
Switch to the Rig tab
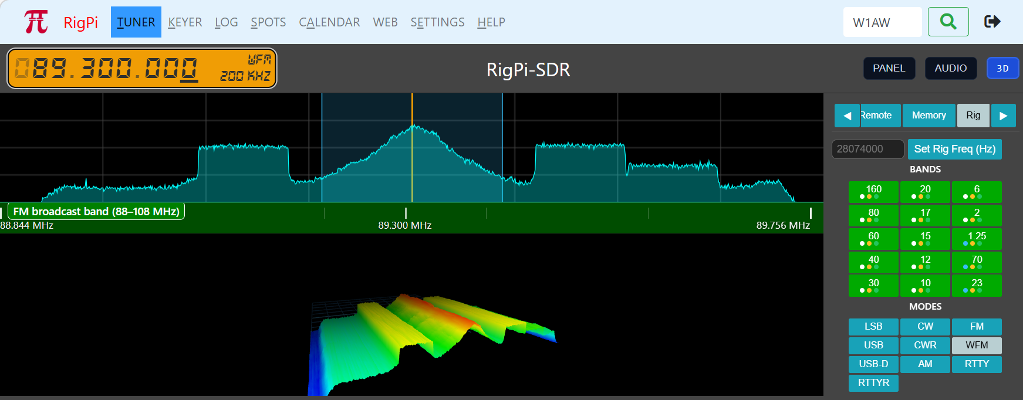point(973,116)
